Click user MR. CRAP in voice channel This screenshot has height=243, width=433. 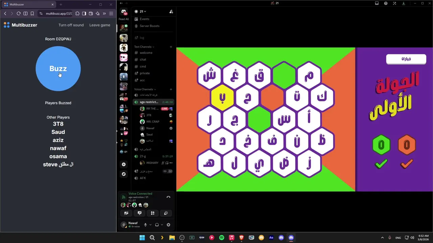(x=153, y=122)
